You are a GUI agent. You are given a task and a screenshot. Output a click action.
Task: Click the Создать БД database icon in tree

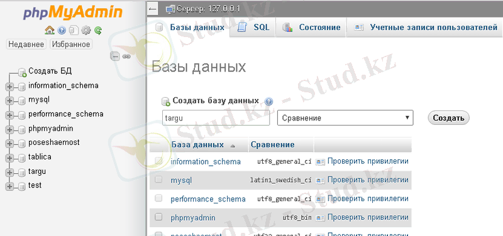22,72
